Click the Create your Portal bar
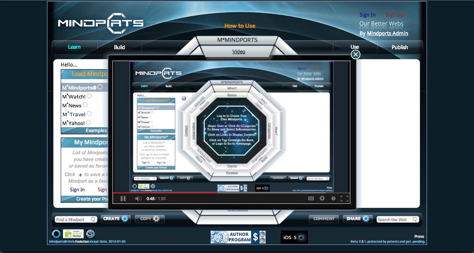 [84, 199]
